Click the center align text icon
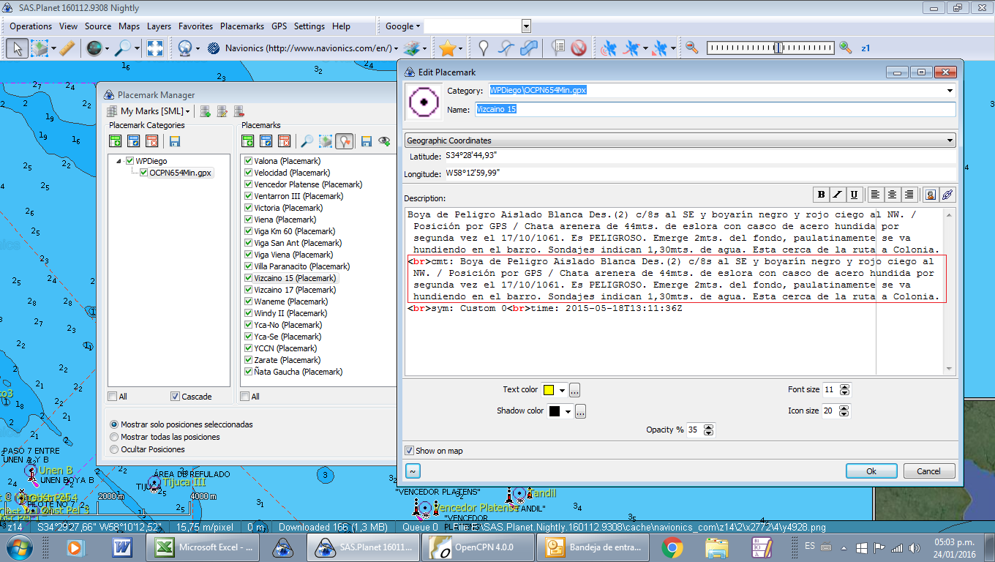 point(892,195)
